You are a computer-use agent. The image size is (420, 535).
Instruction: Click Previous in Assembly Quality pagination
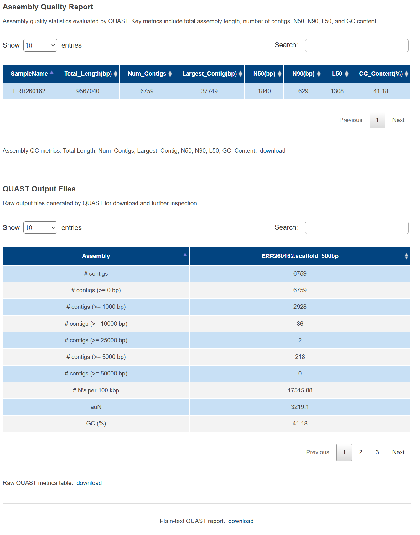click(x=351, y=120)
